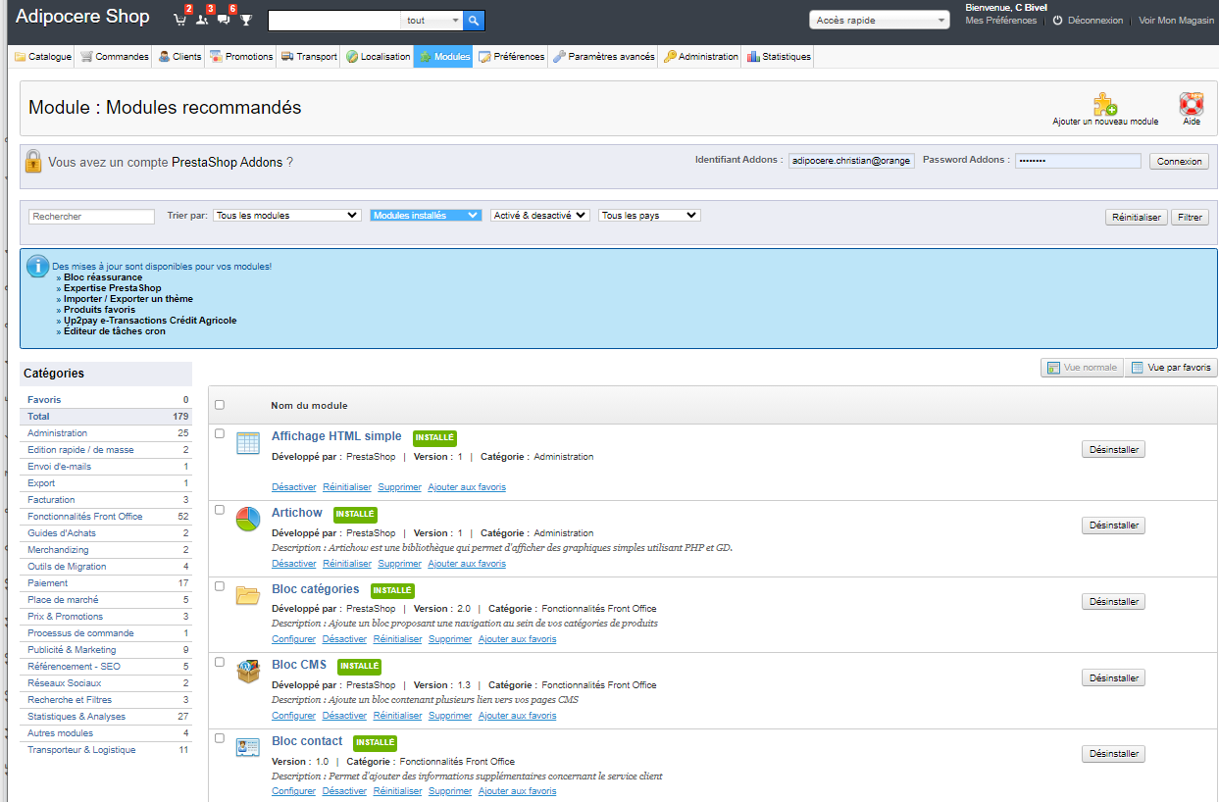Open the Aide lifebuoy icon
1219x802 pixels.
1191,104
